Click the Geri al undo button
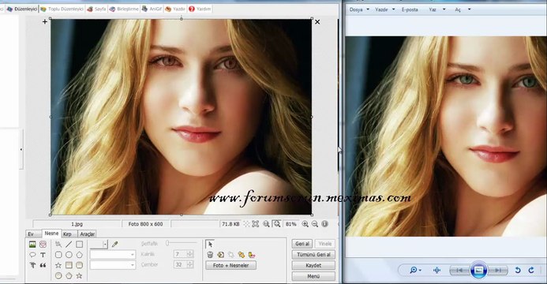This screenshot has height=284, width=547. (302, 244)
